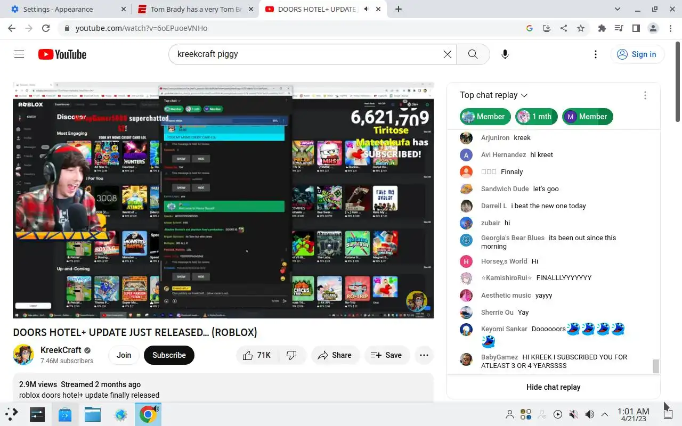Reload the current page
682x426 pixels.
click(46, 28)
